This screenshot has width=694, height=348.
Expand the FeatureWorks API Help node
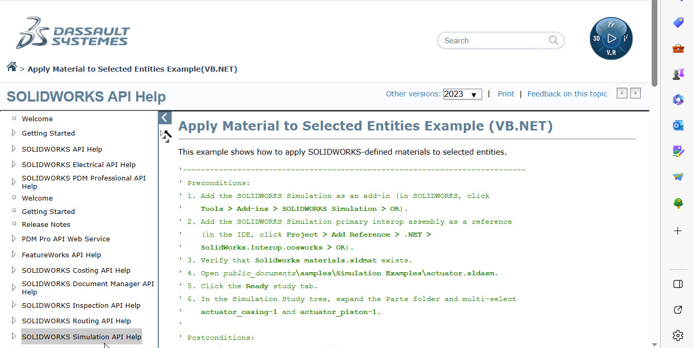[x=13, y=255]
